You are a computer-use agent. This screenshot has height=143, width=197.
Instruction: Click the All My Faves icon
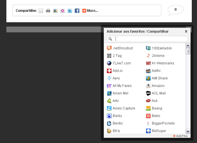tap(109, 86)
